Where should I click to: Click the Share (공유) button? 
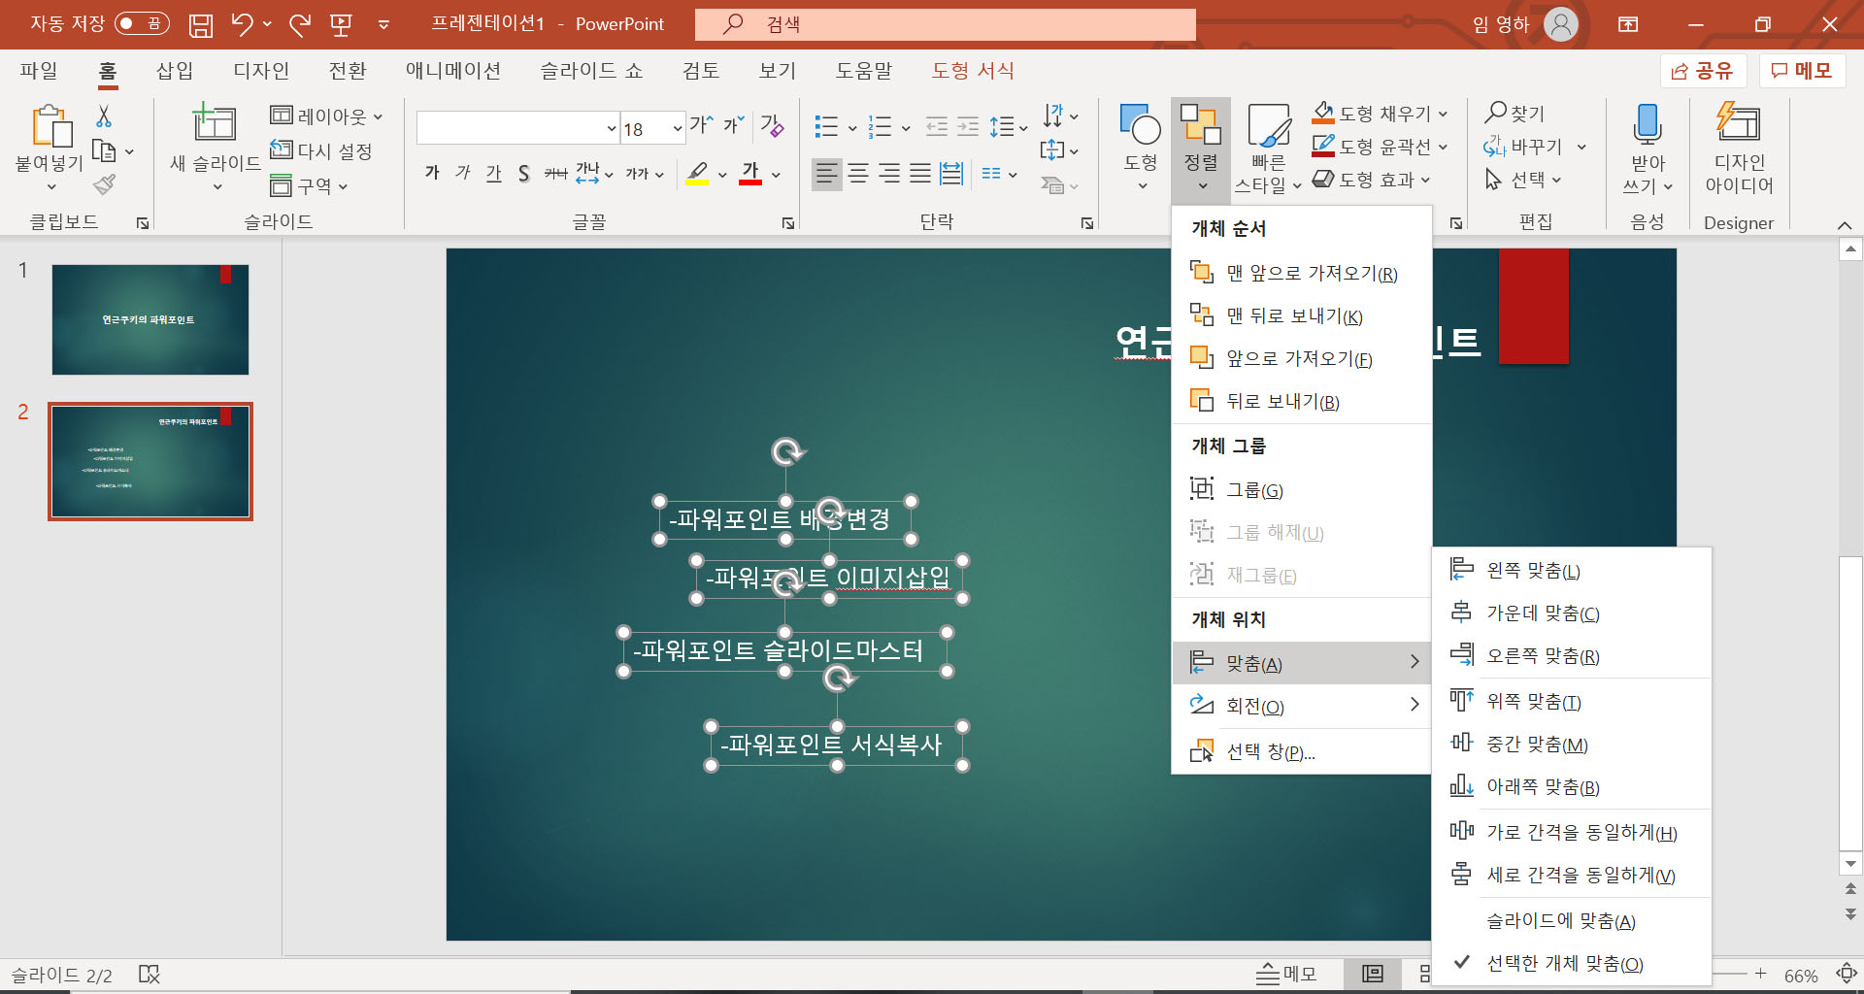pyautogui.click(x=1703, y=70)
